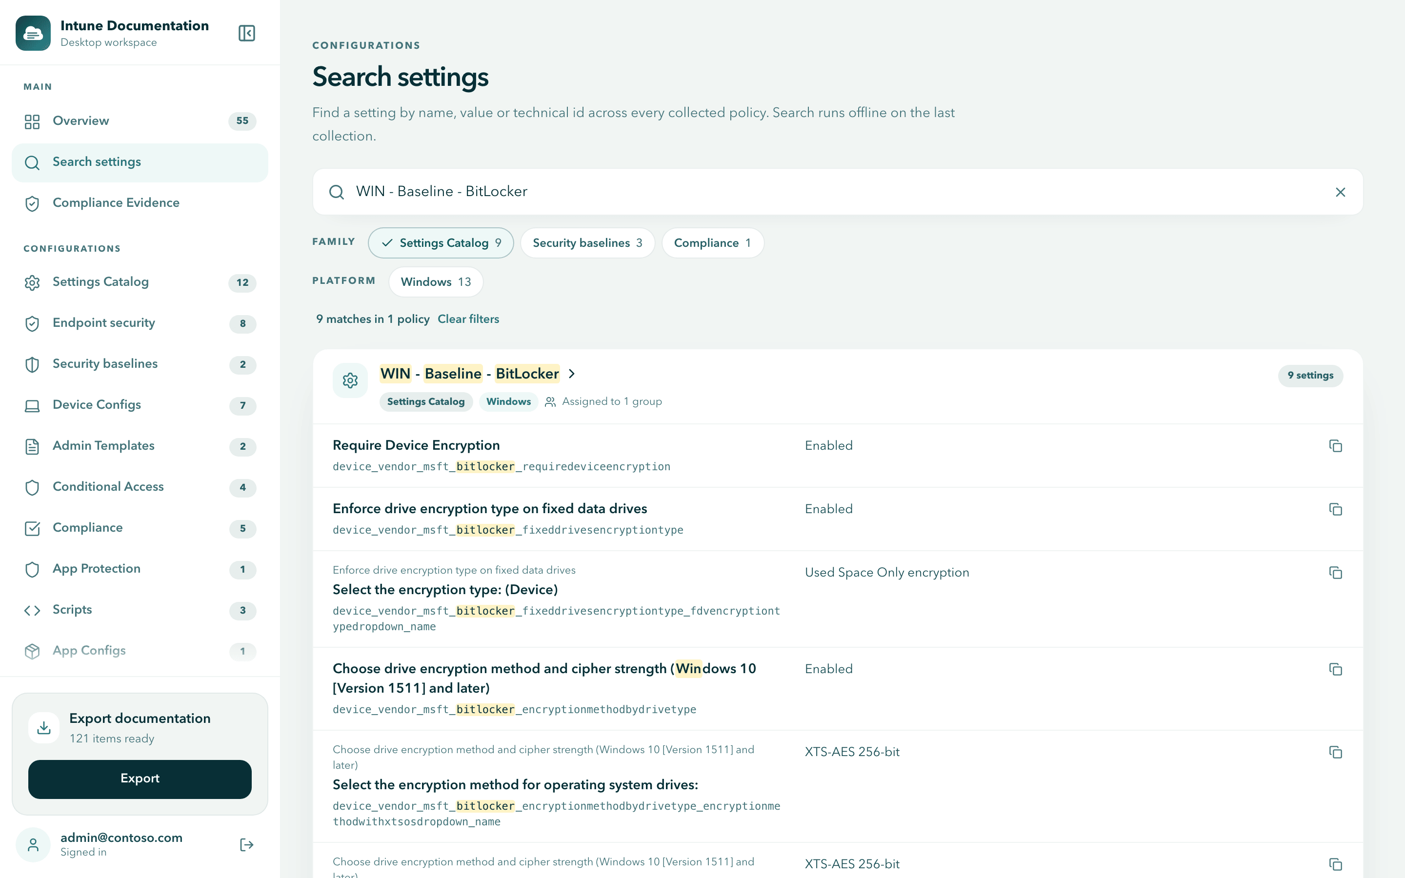Click the 121 items ready text
The height and width of the screenshot is (878, 1405).
(x=112, y=738)
